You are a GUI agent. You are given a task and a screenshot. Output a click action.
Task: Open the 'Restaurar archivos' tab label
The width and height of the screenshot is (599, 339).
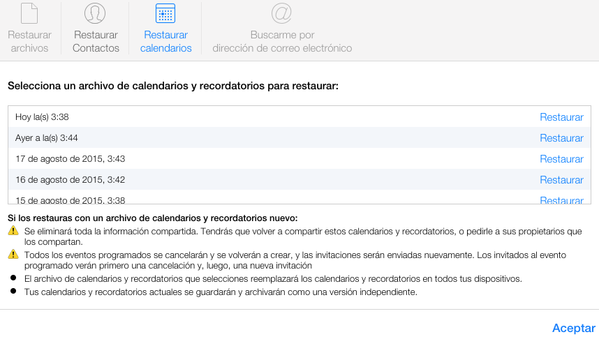coord(29,42)
